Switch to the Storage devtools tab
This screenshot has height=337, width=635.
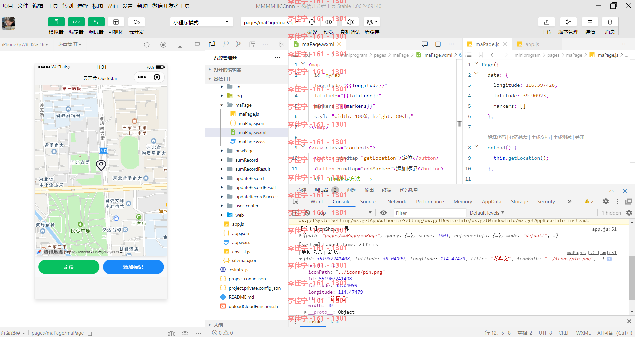(x=519, y=202)
